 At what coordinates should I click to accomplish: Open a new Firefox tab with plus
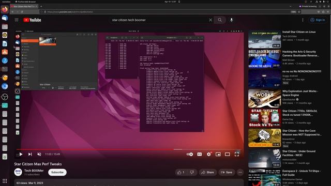[x=41, y=6]
